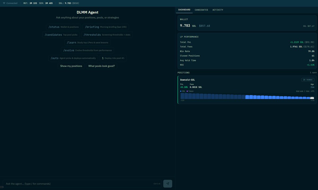Expand the POSITIONS section showing 1 open
The image size is (318, 190).
point(184,72)
